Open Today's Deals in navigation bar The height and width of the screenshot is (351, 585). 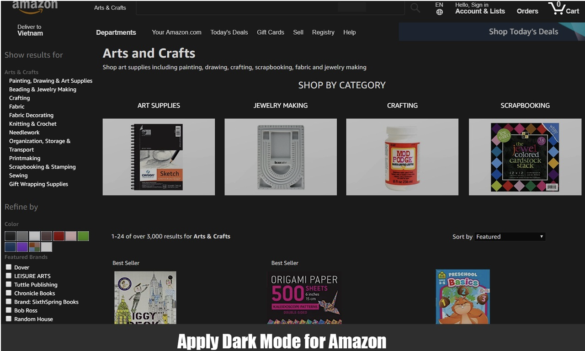tap(229, 32)
